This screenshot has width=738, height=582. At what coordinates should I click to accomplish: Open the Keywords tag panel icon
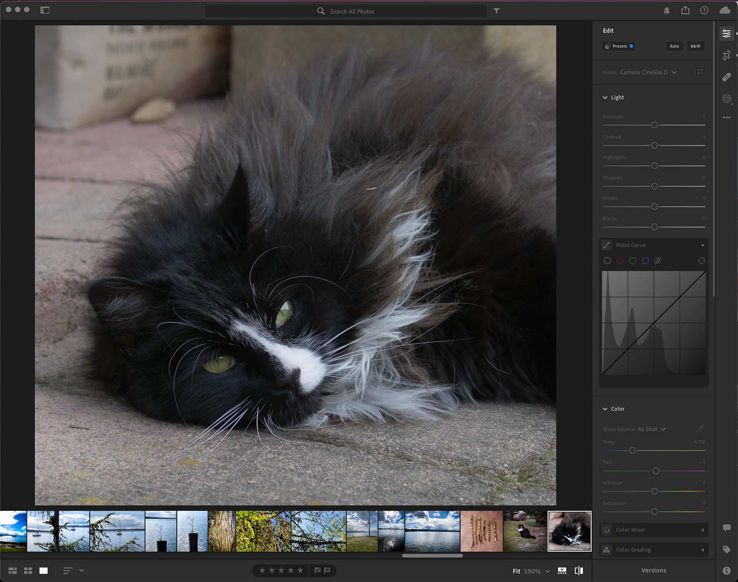pyautogui.click(x=726, y=549)
